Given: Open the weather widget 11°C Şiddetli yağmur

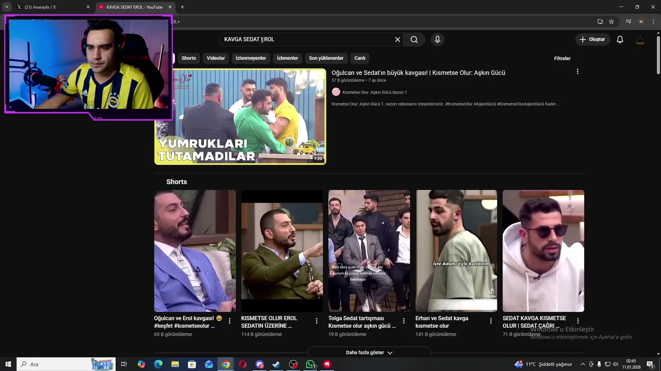Looking at the screenshot, I should click(x=544, y=364).
